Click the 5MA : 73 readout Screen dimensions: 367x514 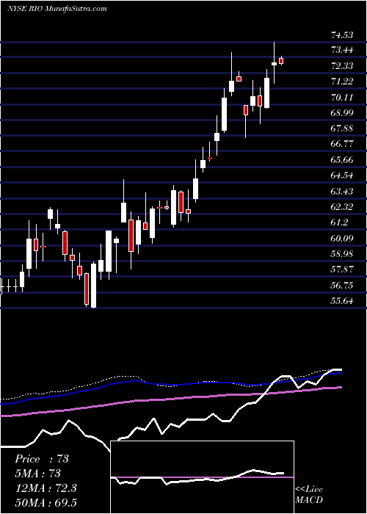pyautogui.click(x=38, y=474)
